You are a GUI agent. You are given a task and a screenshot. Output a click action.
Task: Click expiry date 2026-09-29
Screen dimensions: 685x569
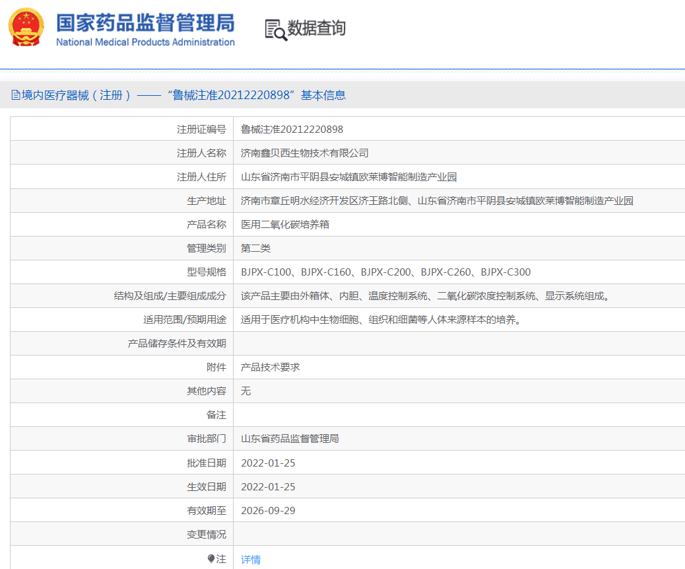[x=268, y=510]
